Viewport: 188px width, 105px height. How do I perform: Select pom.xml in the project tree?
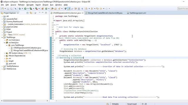(x=12, y=64)
